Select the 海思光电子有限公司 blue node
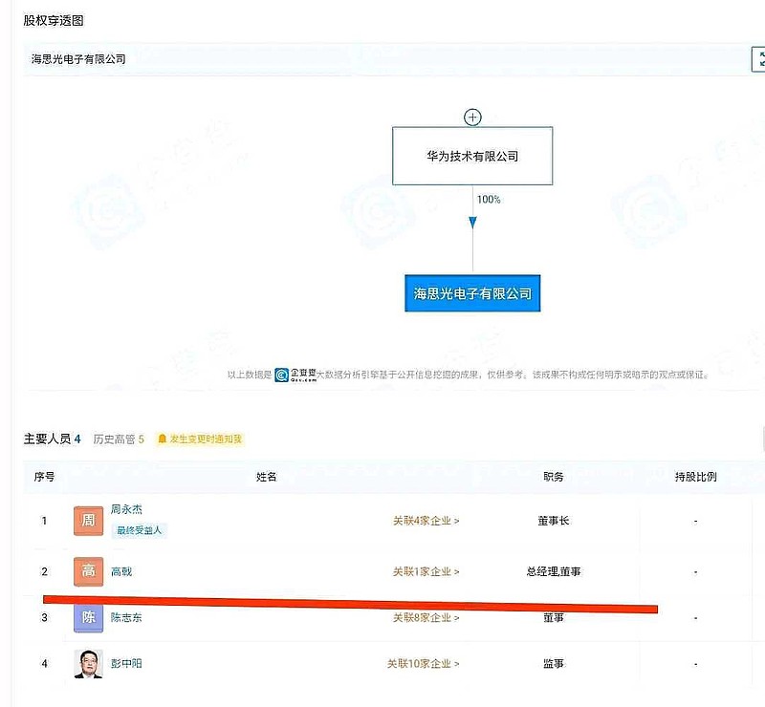Image resolution: width=765 pixels, height=707 pixels. (472, 293)
